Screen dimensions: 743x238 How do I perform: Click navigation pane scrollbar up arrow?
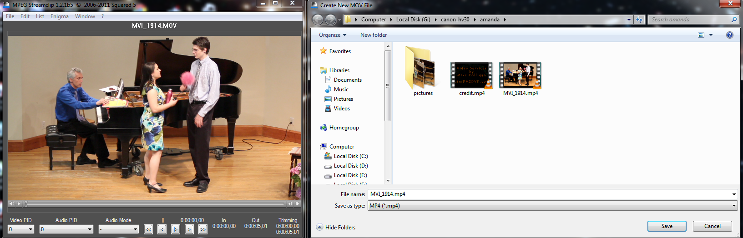click(388, 46)
